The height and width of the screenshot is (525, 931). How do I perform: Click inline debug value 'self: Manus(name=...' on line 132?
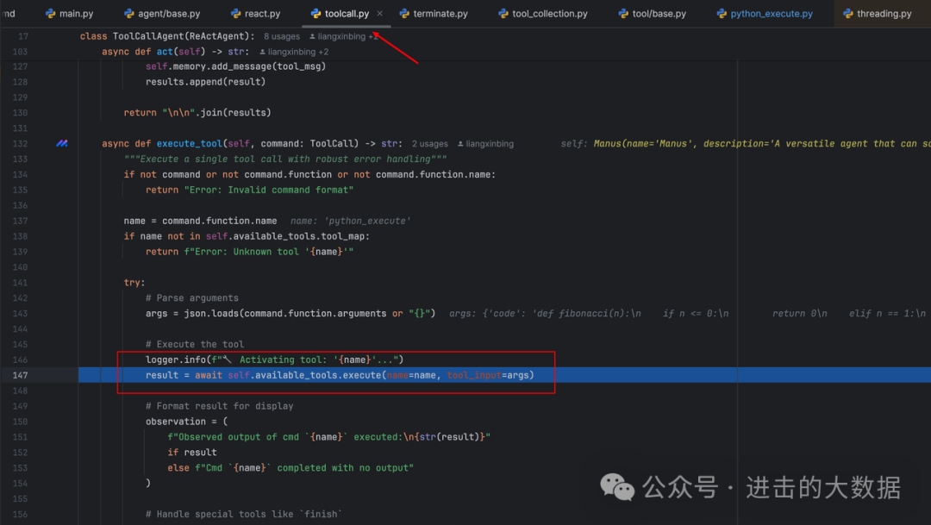pyautogui.click(x=745, y=143)
